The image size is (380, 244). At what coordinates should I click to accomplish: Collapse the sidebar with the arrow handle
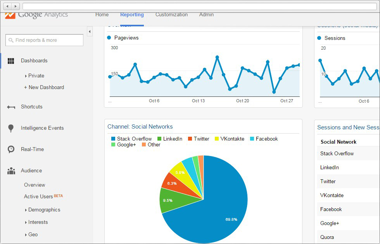(90, 31)
